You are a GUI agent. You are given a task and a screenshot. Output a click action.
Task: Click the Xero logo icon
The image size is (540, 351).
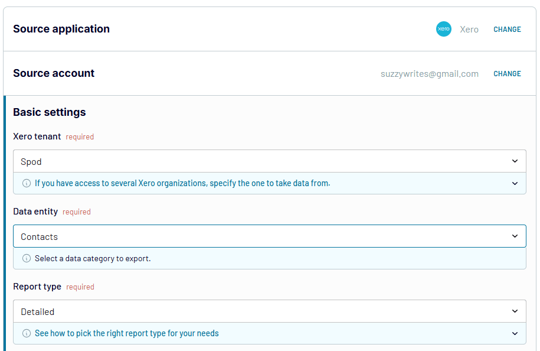pyautogui.click(x=444, y=29)
